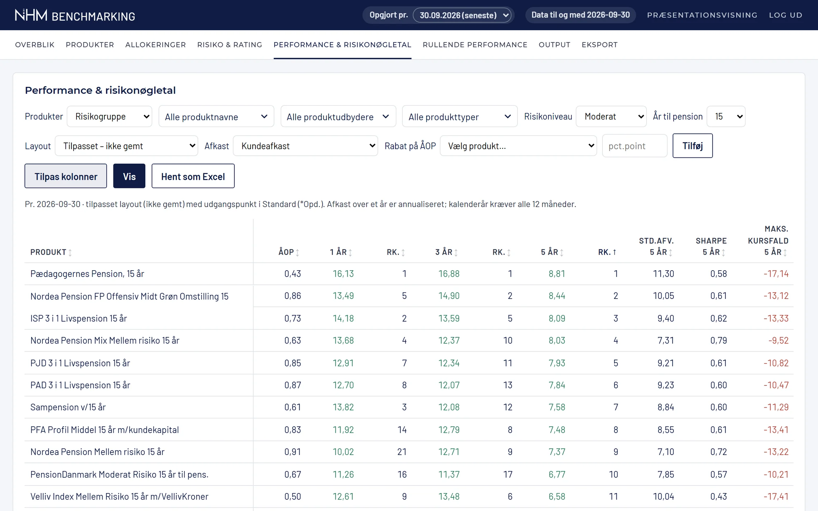Click the Tilføj button
The width and height of the screenshot is (818, 511).
[692, 146]
